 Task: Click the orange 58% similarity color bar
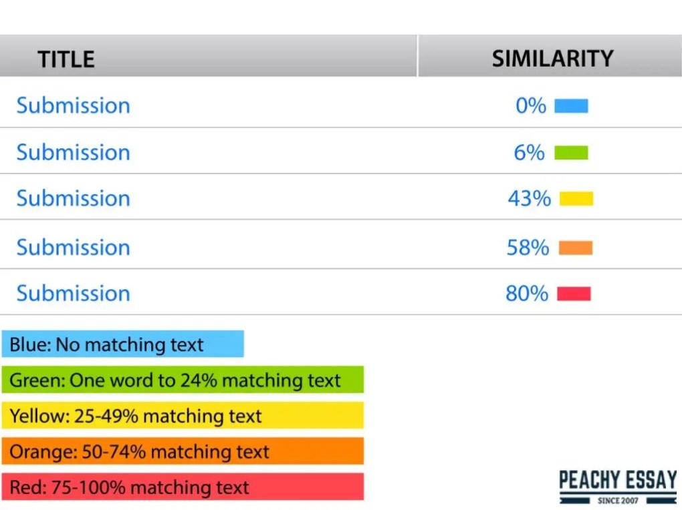[575, 248]
